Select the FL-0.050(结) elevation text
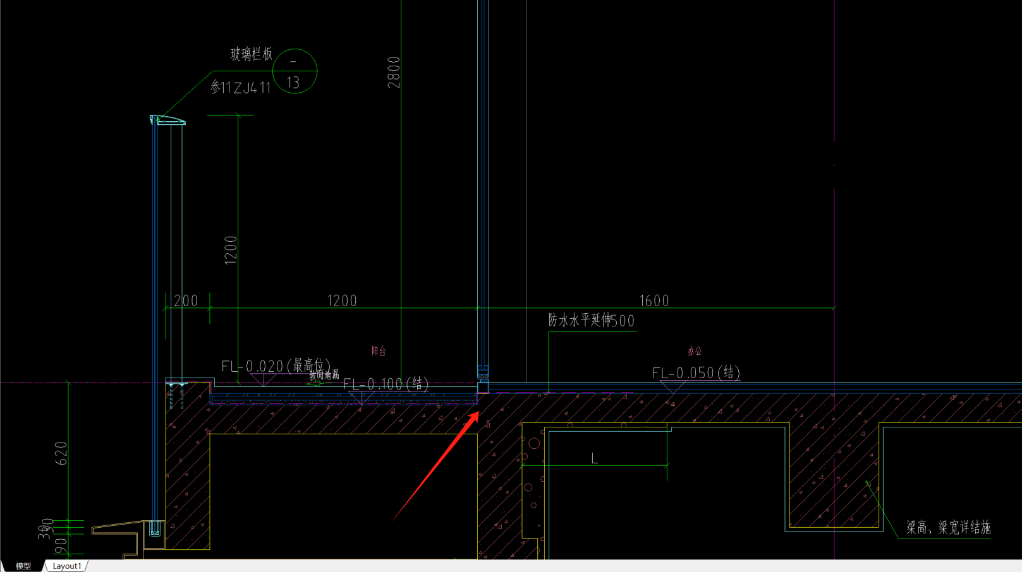Image resolution: width=1022 pixels, height=572 pixels. coord(696,373)
